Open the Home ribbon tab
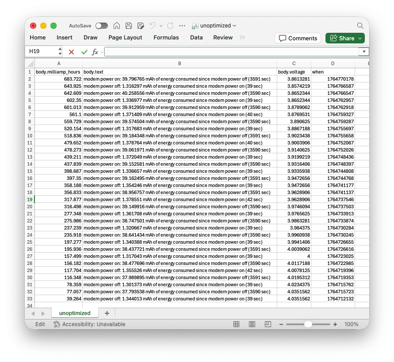Image resolution: width=394 pixels, height=362 pixels. point(38,38)
